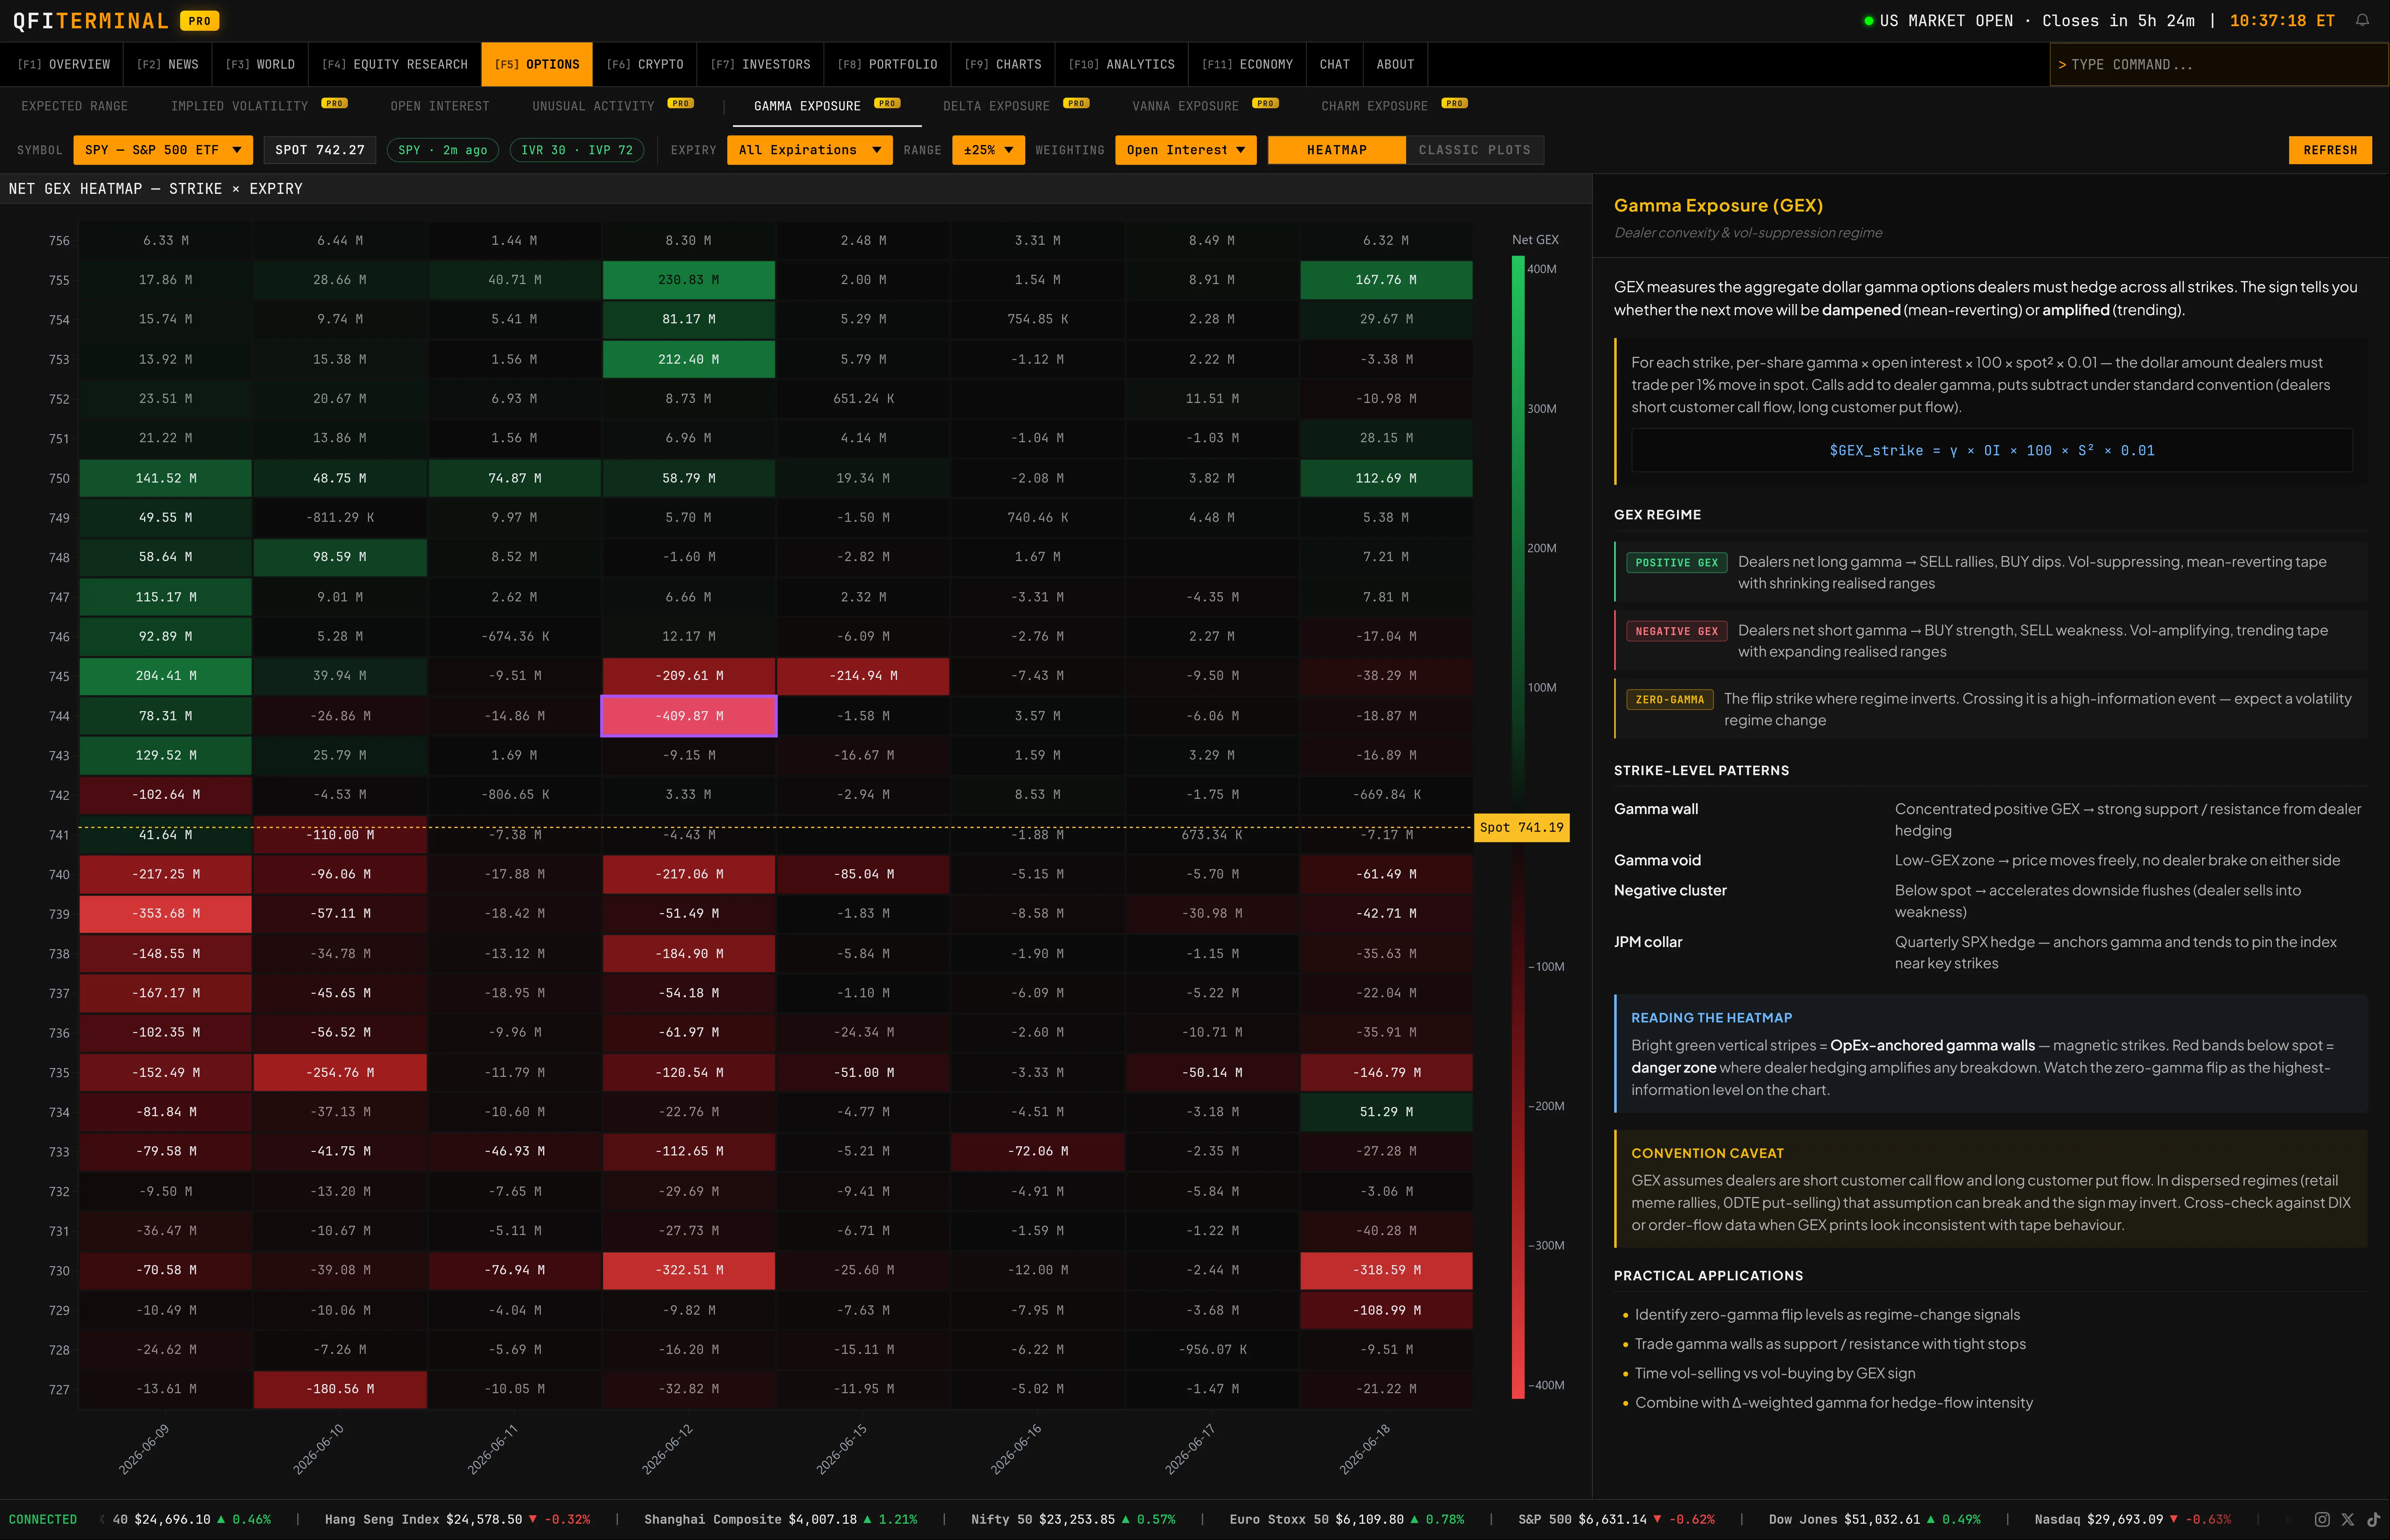Open the F10 Analytics tab
The image size is (2390, 1540).
coord(1122,64)
